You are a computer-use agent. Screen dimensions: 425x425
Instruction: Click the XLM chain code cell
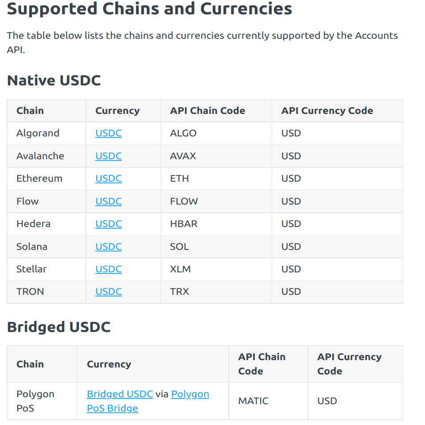(180, 269)
